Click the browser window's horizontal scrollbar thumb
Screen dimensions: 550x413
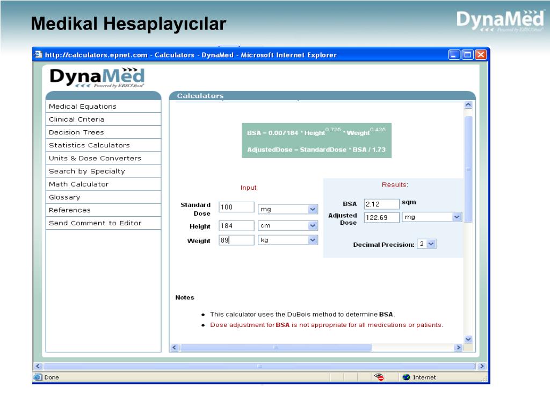click(x=259, y=366)
